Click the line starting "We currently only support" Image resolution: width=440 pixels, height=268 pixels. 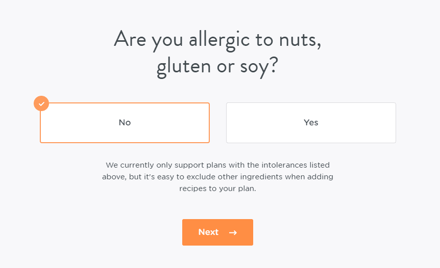217,165
